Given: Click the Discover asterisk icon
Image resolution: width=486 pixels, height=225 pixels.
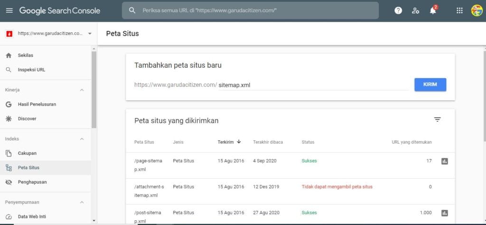Looking at the screenshot, I should pos(9,119).
